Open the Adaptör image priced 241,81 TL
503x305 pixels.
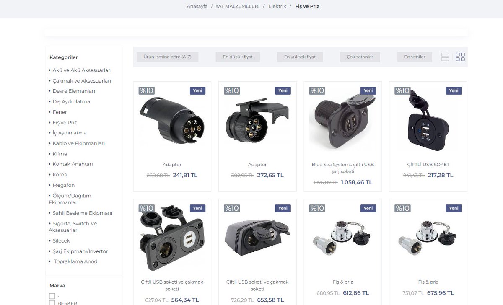[172, 120]
